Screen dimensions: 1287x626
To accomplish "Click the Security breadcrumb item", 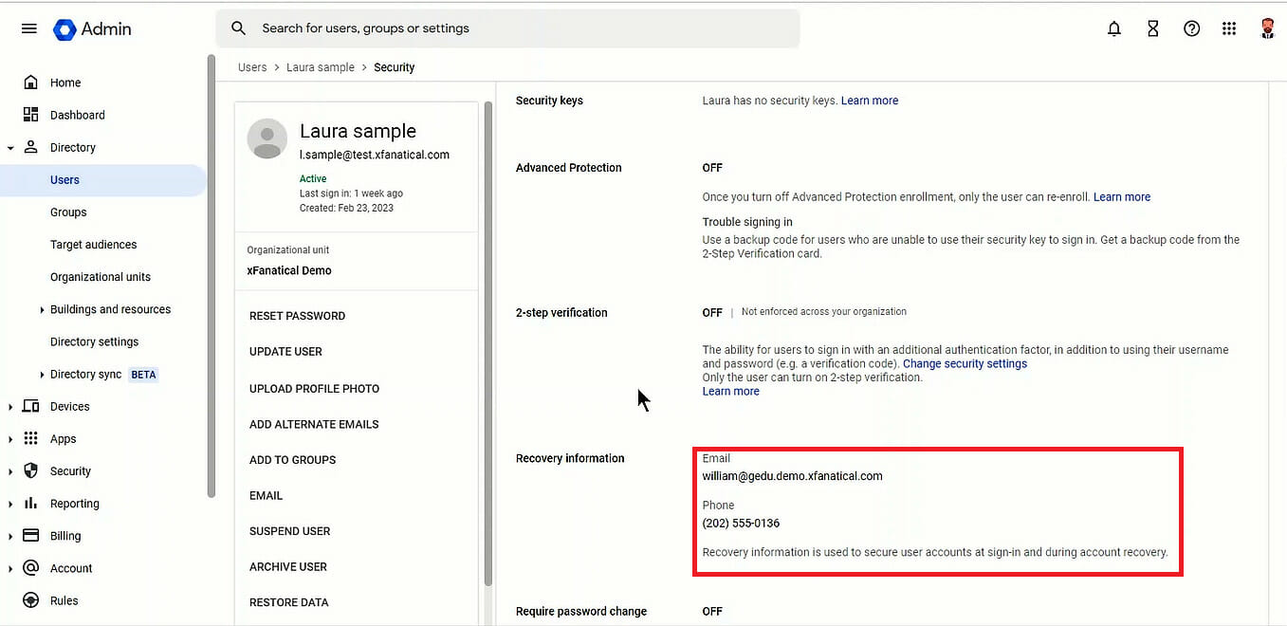I will [395, 67].
